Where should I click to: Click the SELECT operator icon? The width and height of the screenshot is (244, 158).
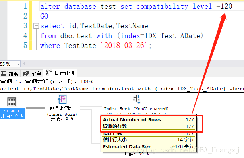click(x=12, y=102)
